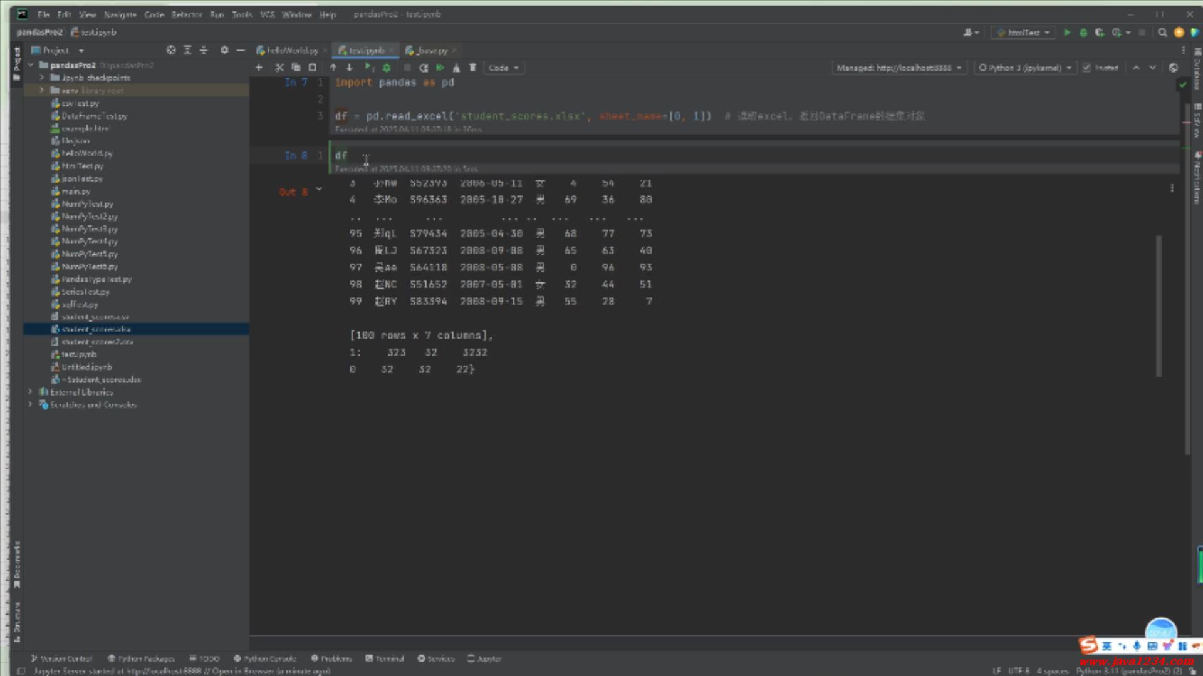Restart the Jupyter kernel
The height and width of the screenshot is (676, 1203).
[424, 68]
